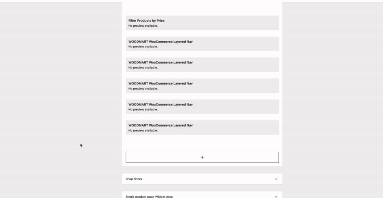Screen dimensions: 383x198
Task: Open the Shop filters panel title
Action: click(x=134, y=179)
